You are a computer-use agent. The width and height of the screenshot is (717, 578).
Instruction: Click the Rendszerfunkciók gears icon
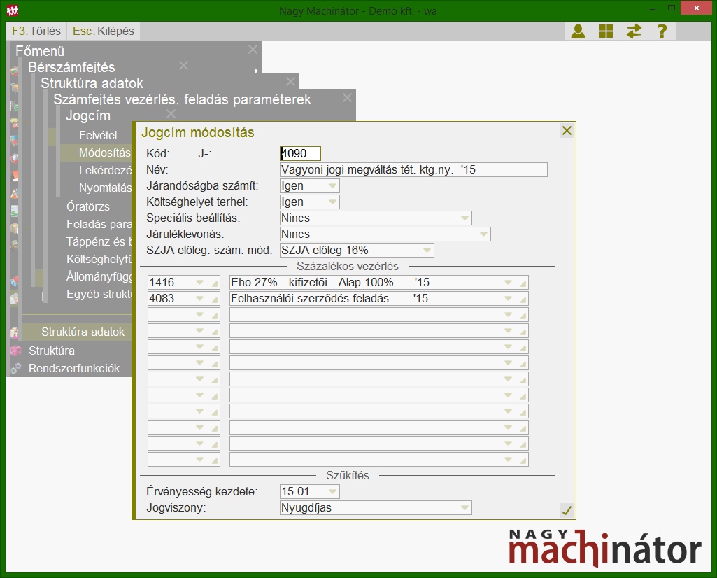point(15,368)
